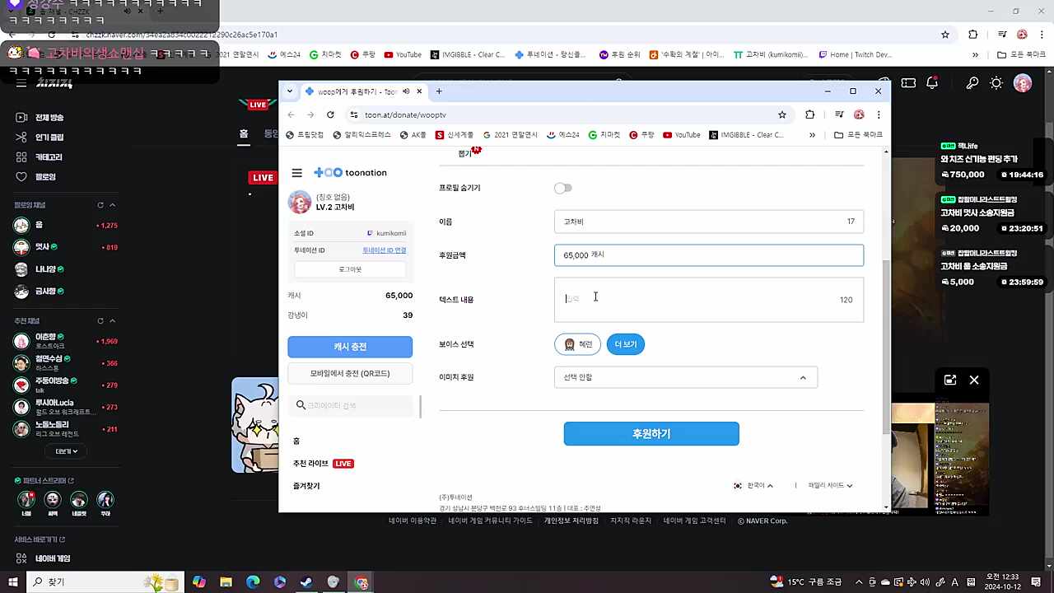Image resolution: width=1054 pixels, height=593 pixels.
Task: Click the toonation logo
Action: tap(351, 173)
